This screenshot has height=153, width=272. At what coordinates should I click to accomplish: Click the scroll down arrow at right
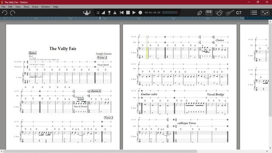pos(270,148)
